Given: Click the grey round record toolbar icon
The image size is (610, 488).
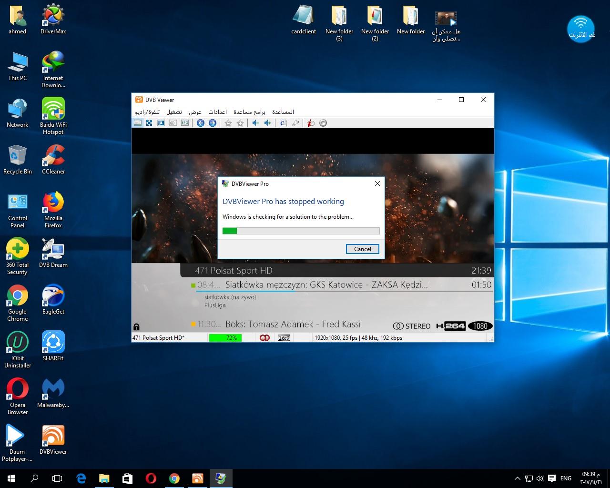Looking at the screenshot, I should (323, 123).
